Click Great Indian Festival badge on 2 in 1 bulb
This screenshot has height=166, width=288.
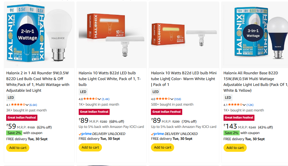tap(22, 118)
